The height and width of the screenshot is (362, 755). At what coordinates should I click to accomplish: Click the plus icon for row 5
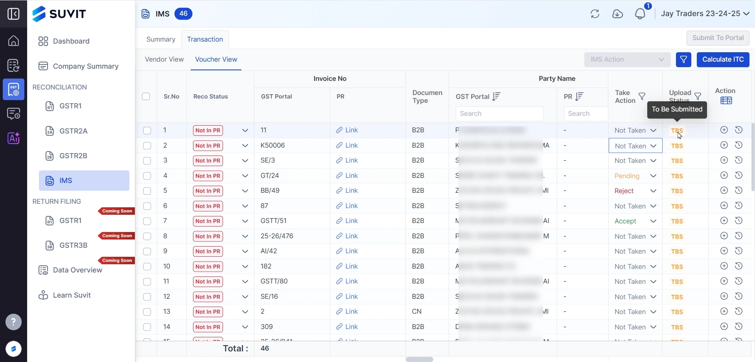click(724, 190)
